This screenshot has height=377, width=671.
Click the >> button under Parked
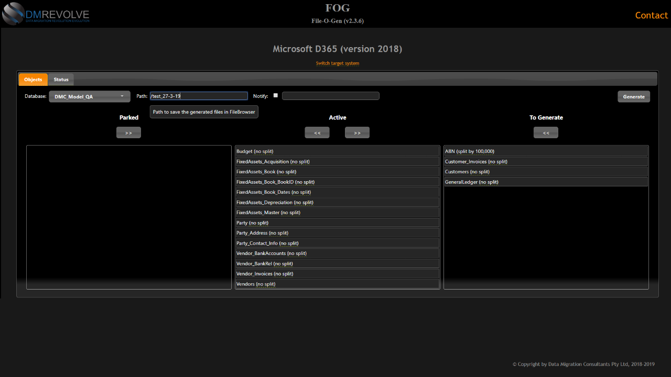128,132
